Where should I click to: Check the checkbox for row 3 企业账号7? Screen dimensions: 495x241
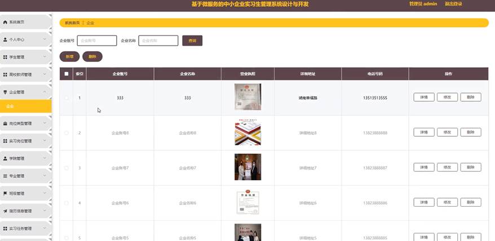click(x=67, y=168)
